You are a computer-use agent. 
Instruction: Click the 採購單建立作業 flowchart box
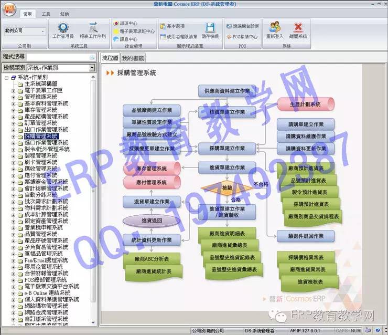[227, 149]
